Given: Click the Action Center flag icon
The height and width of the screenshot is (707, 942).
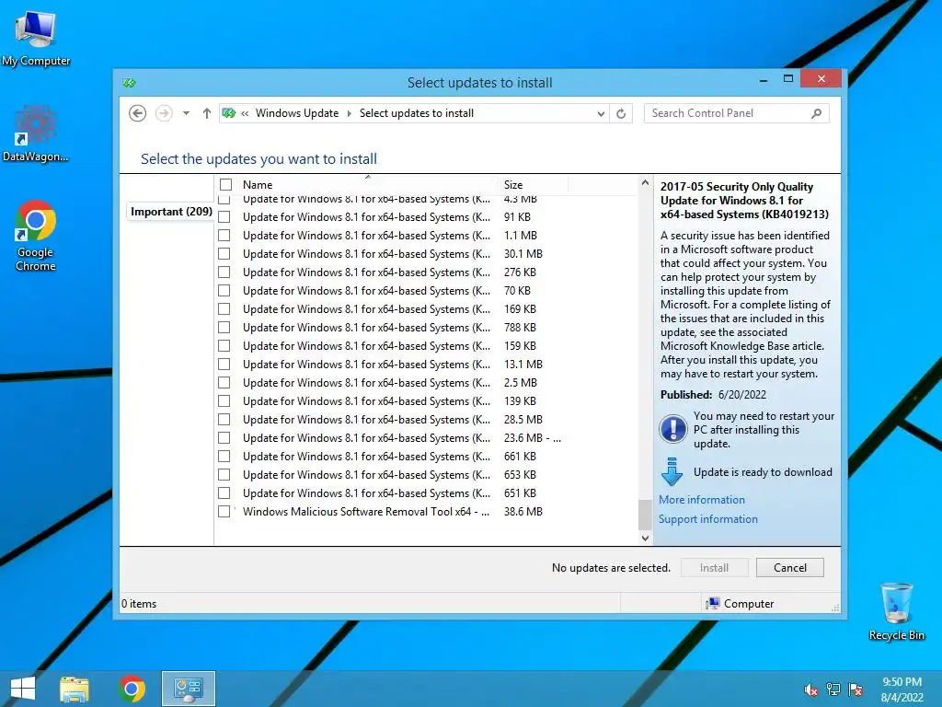Looking at the screenshot, I should [x=856, y=690].
